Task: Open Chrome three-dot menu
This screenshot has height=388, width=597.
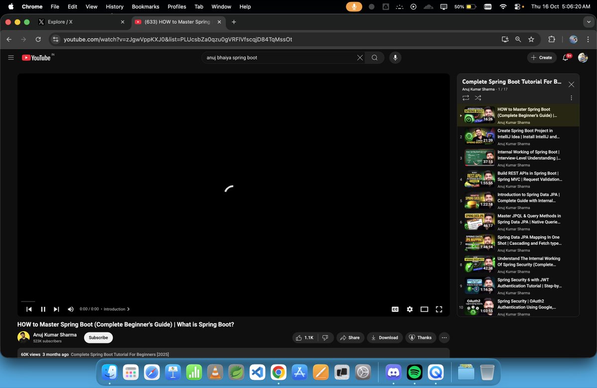Action: click(x=589, y=39)
